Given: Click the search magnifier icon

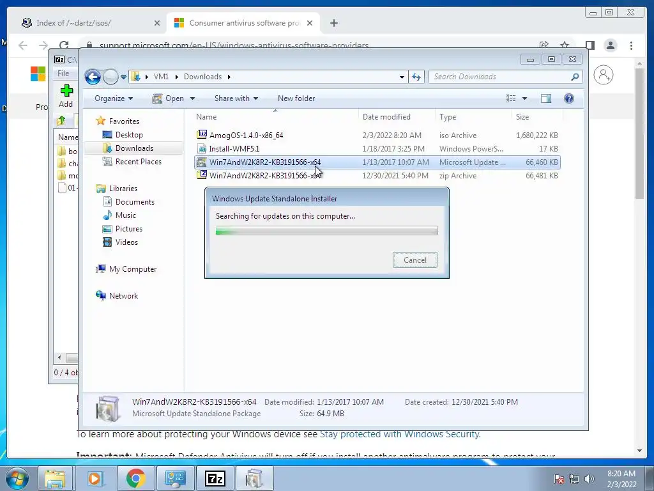Looking at the screenshot, I should click(x=575, y=77).
